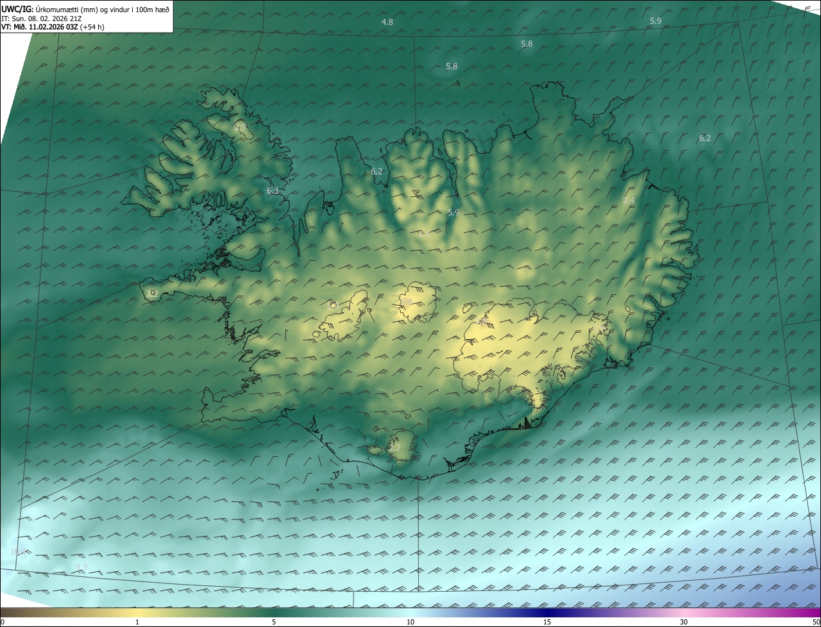Click the colorbar tick label '50'
The height and width of the screenshot is (627, 821).
[816, 622]
